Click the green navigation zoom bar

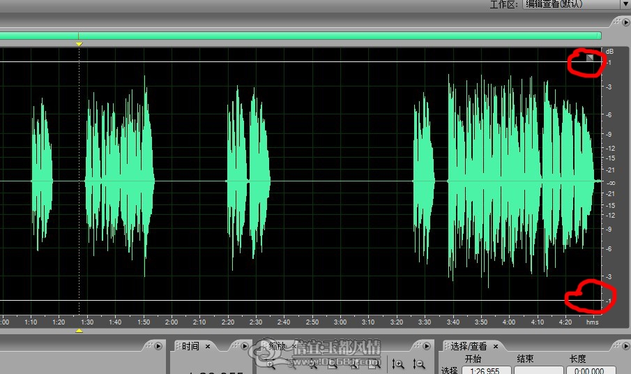(x=300, y=36)
